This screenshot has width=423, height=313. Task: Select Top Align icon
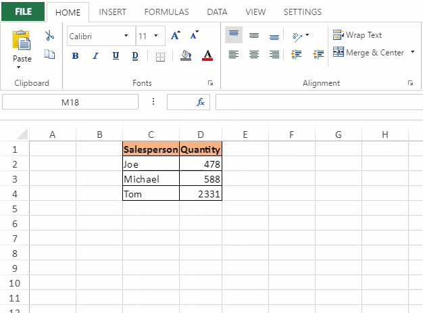point(234,34)
